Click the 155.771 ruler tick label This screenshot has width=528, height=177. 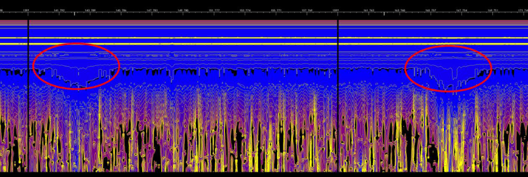[276, 10]
